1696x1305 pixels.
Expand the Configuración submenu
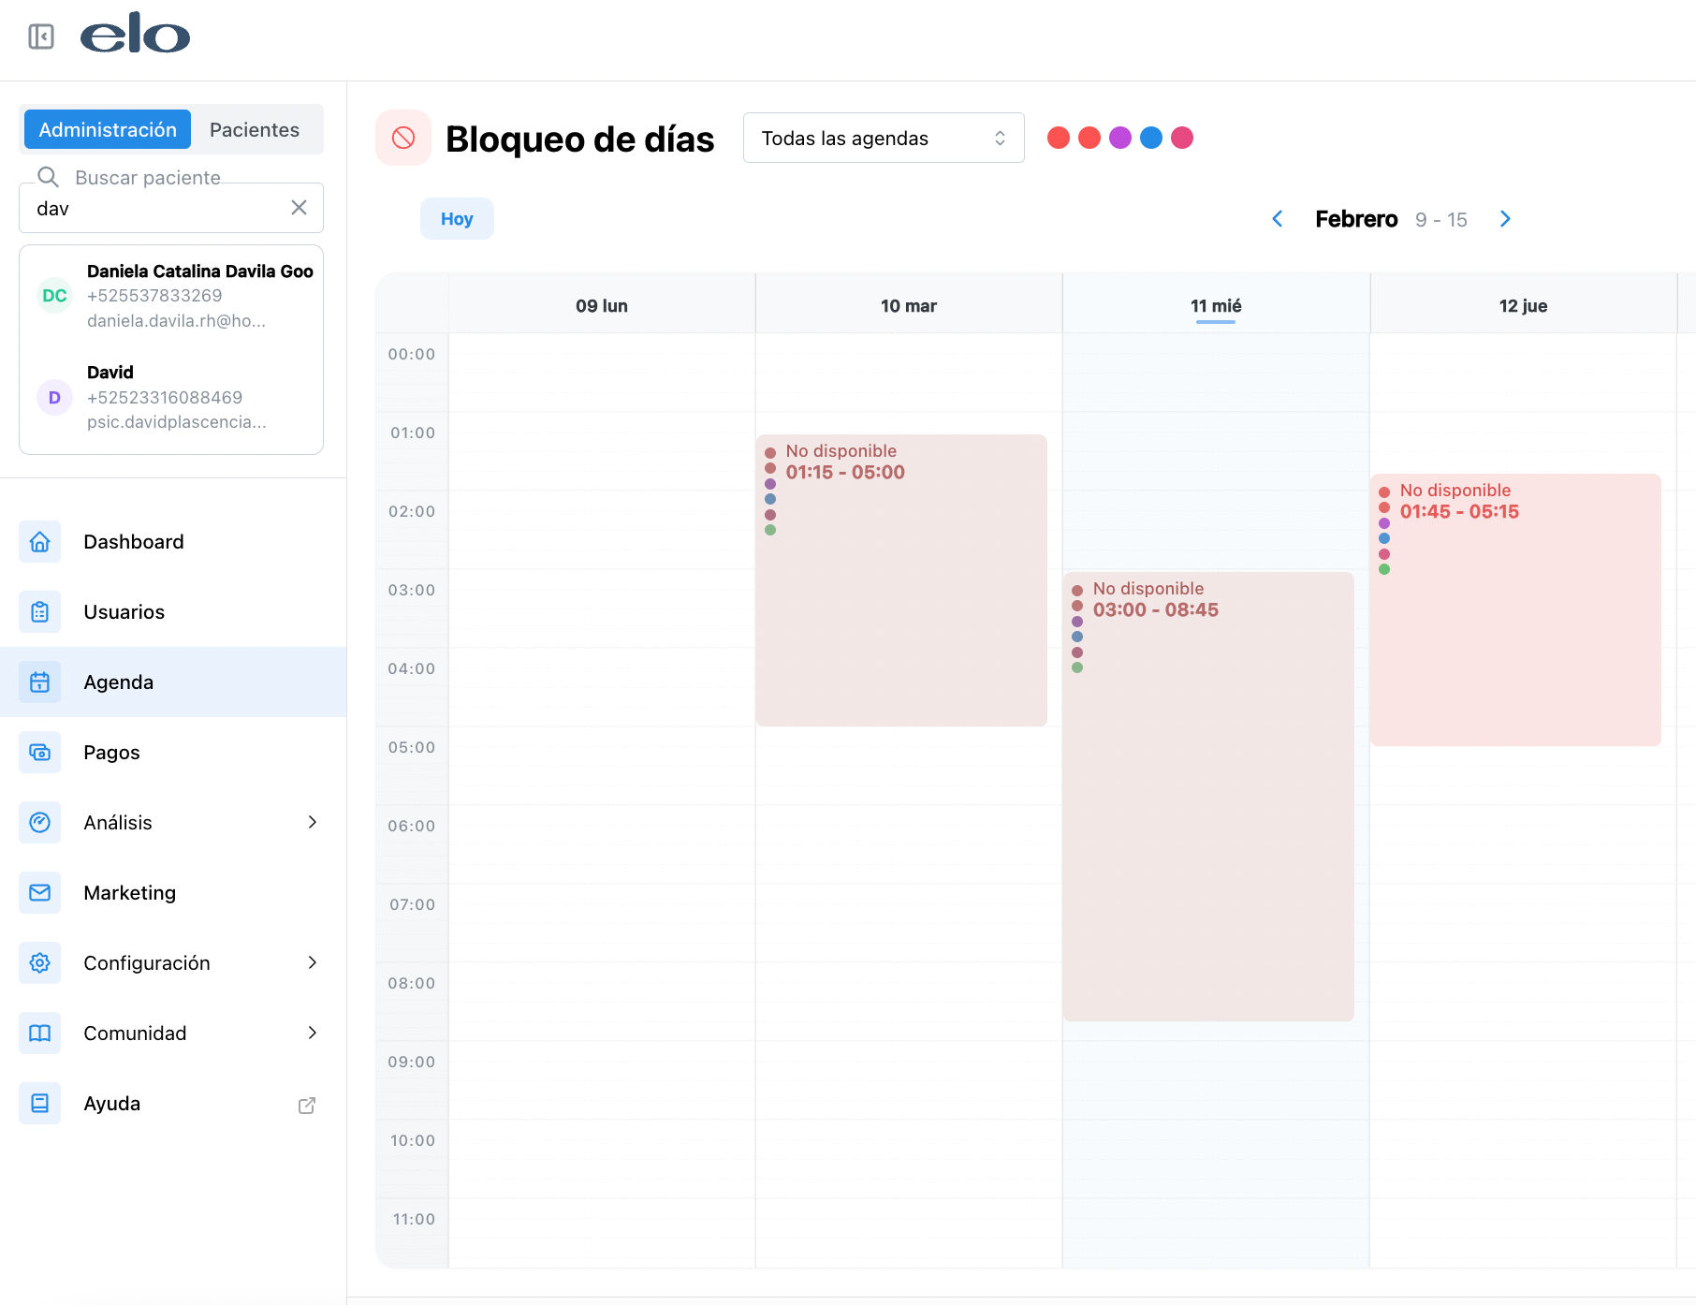(x=312, y=962)
